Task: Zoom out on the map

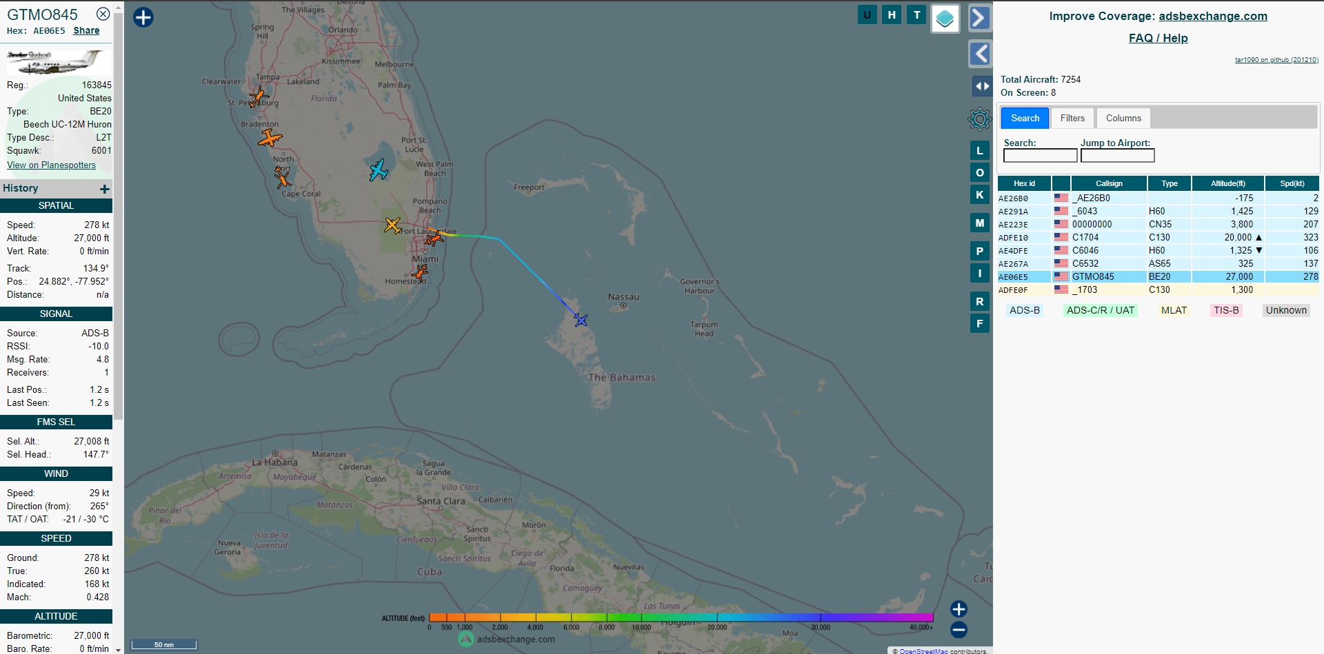Action: (959, 629)
